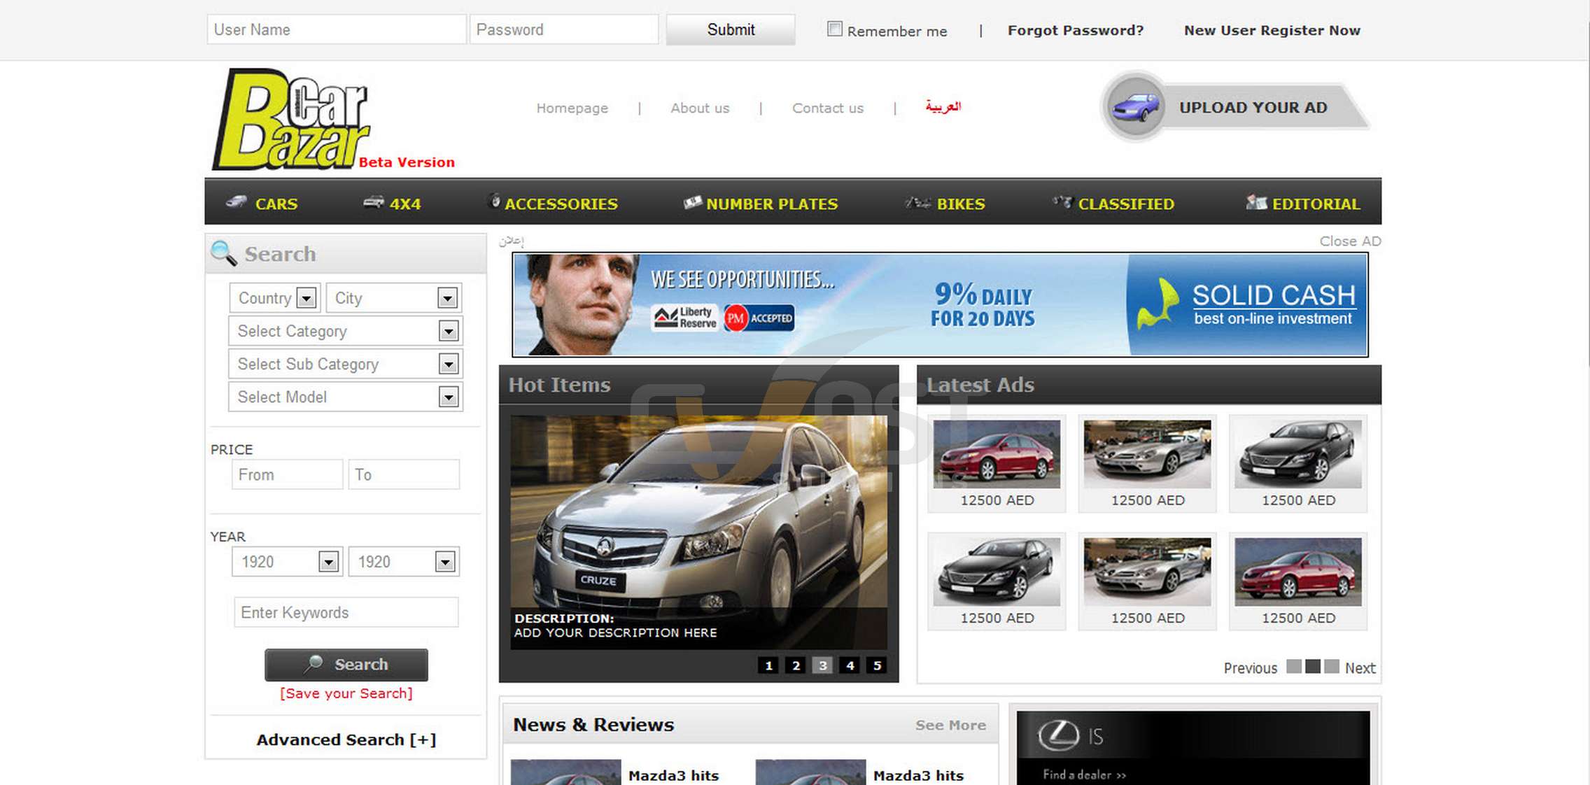
Task: Open the Solid Cash banner ad
Action: click(x=940, y=305)
